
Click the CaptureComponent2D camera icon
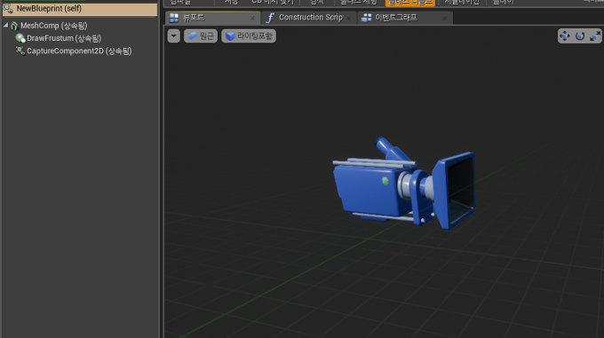(x=20, y=51)
